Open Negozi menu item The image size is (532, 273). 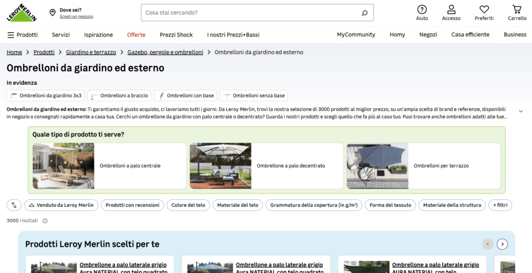428,35
